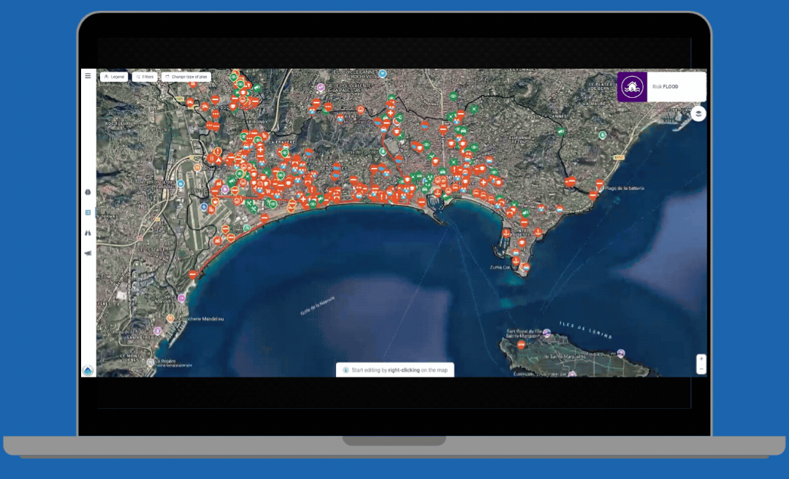Select the brain icon in left sidebar
Viewport: 789px width, 479px height.
tap(88, 192)
